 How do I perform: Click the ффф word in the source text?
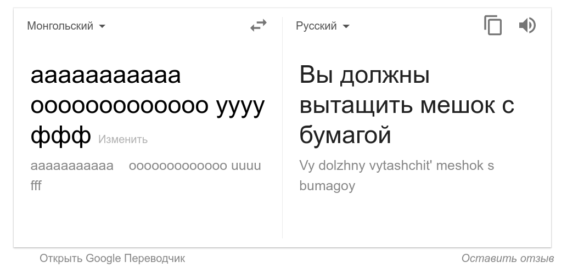coord(61,136)
